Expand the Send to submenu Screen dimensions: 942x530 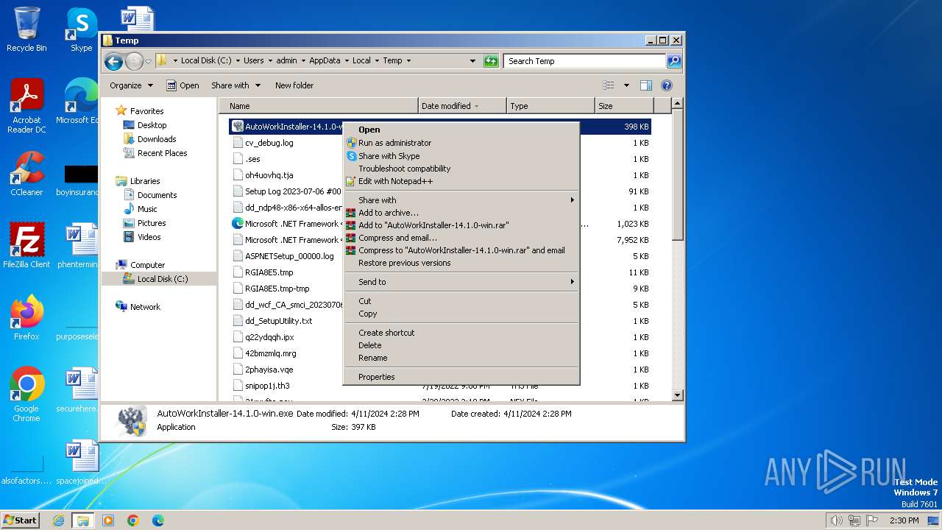click(462, 282)
